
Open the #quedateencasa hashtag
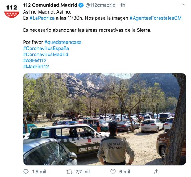click(63, 42)
